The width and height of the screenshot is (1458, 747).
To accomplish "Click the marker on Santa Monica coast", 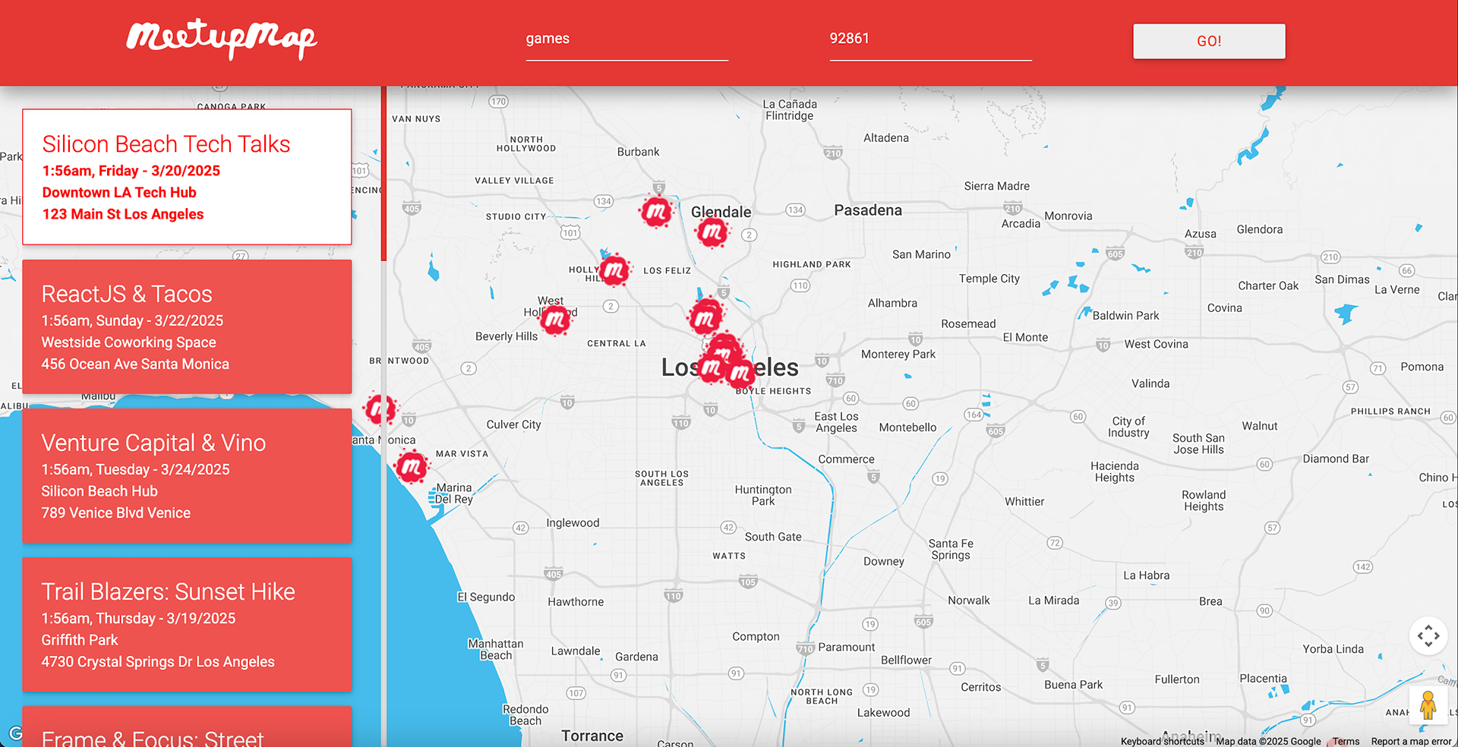I will pyautogui.click(x=379, y=409).
